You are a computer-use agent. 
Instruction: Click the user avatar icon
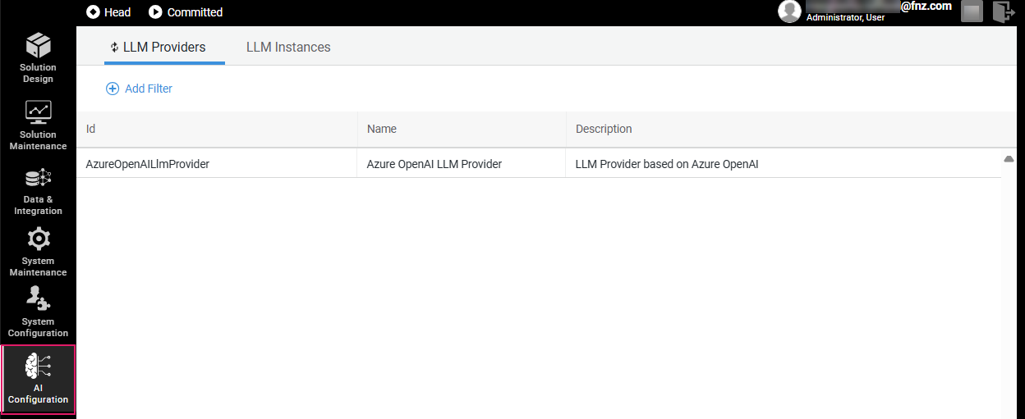(789, 11)
